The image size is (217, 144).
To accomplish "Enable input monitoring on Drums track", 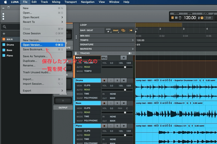I will tap(111, 80).
